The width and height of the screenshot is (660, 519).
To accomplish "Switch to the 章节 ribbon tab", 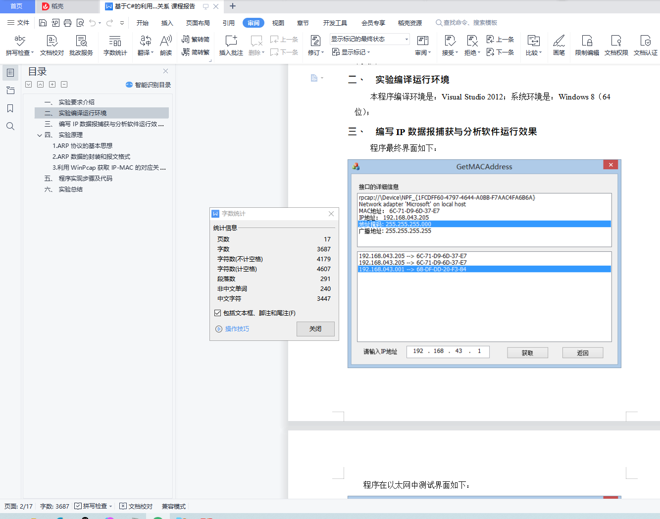I will (x=303, y=23).
